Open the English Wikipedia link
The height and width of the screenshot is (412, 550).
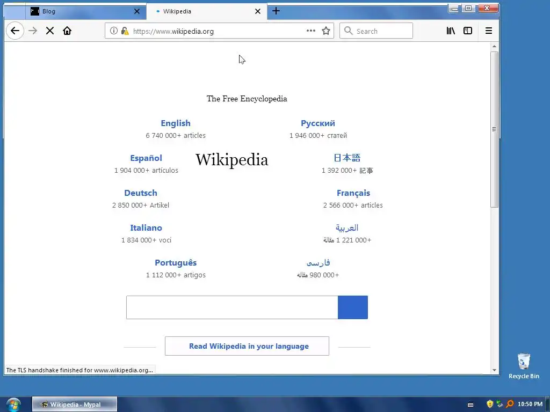click(176, 123)
